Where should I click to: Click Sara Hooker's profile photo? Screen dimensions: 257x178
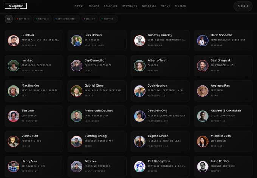pos(77,40)
